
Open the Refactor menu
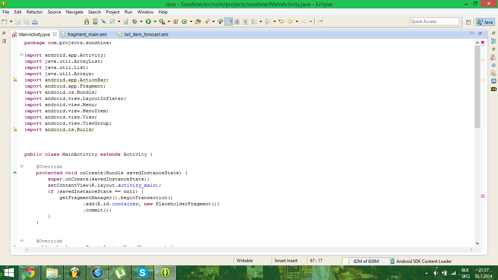tap(35, 12)
